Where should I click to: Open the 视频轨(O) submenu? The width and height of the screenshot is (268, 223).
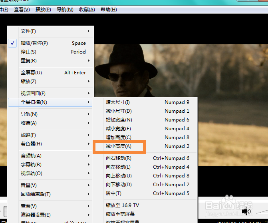50,173
